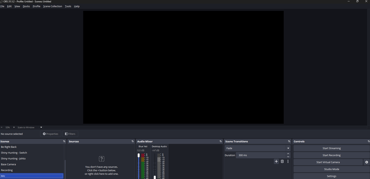Screen dimensions: 370x179
Task: Select the Shiny Hunting - Johto scene
Action: pyautogui.click(x=32, y=159)
